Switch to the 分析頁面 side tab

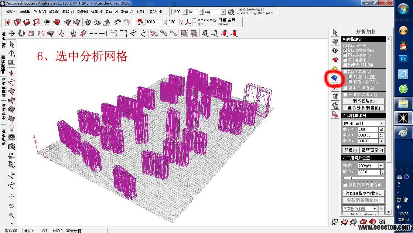point(4,112)
